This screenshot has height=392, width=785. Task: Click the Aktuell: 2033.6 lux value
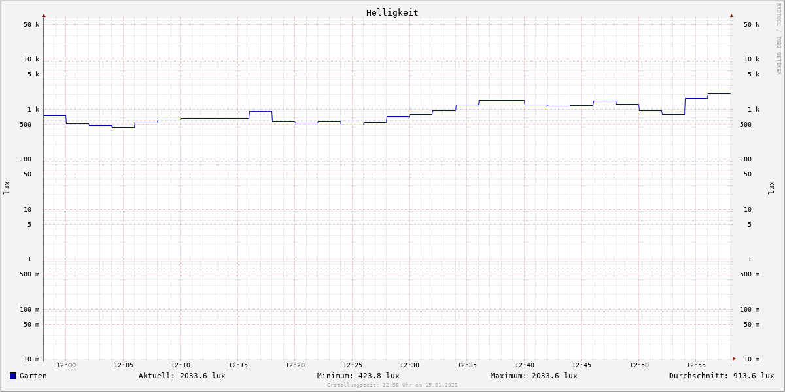(182, 376)
